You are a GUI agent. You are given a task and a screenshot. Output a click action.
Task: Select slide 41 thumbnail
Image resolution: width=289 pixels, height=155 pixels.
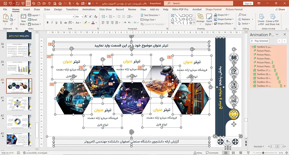19,104
